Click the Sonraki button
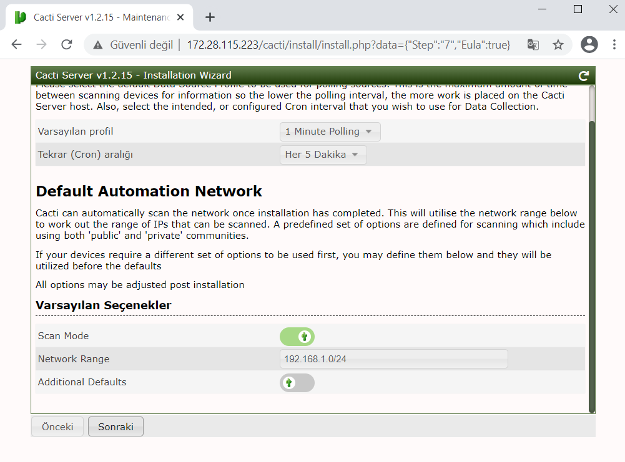Image resolution: width=625 pixels, height=462 pixels. [x=116, y=426]
